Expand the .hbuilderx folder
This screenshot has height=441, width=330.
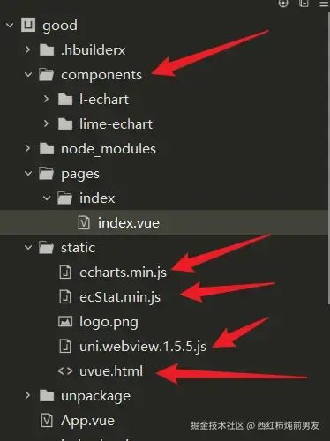(27, 49)
